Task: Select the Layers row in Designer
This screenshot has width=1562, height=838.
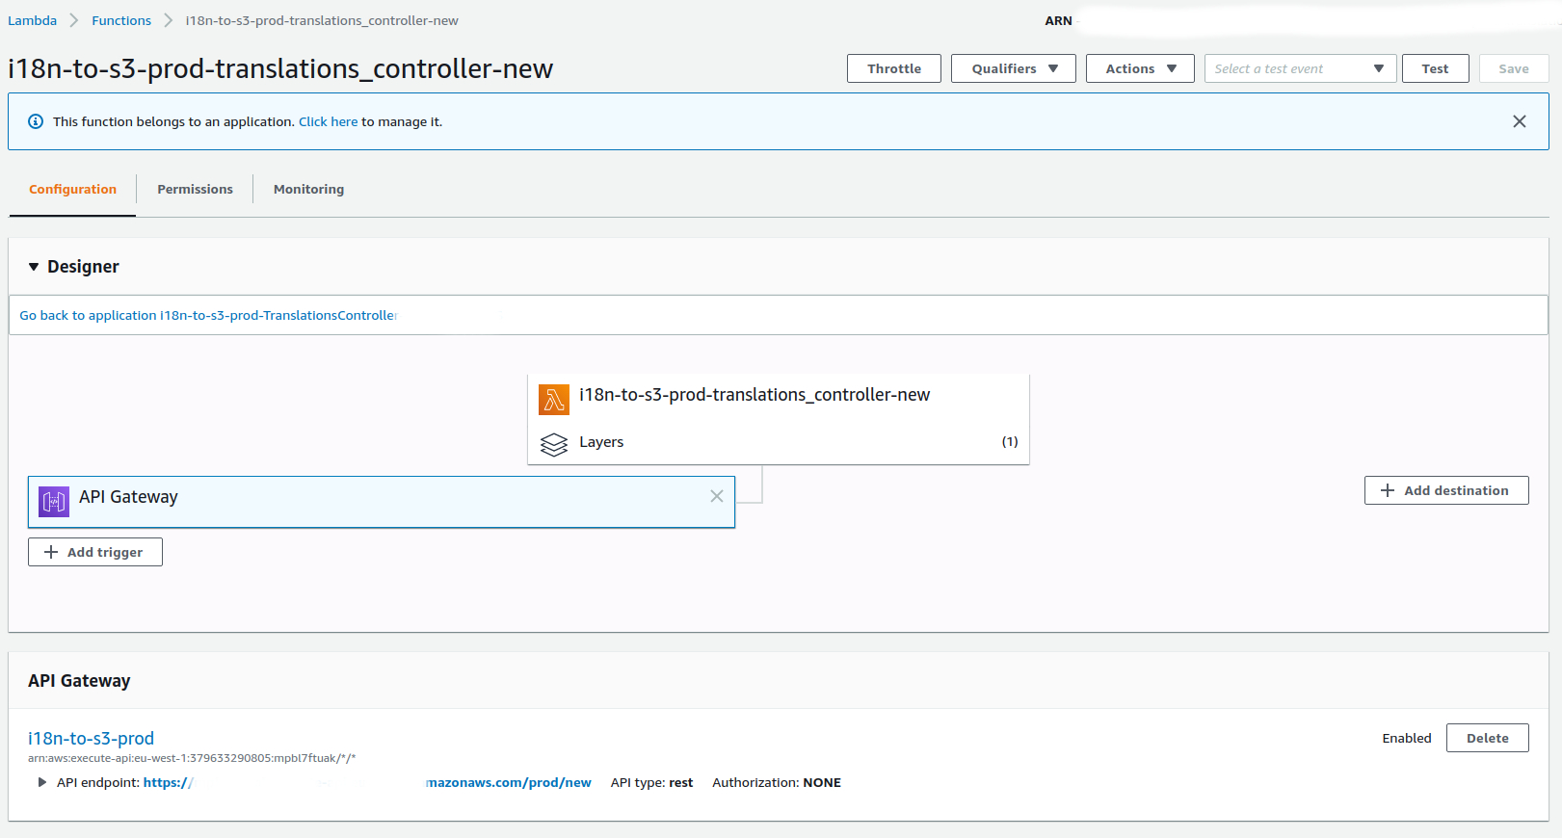Action: point(779,442)
